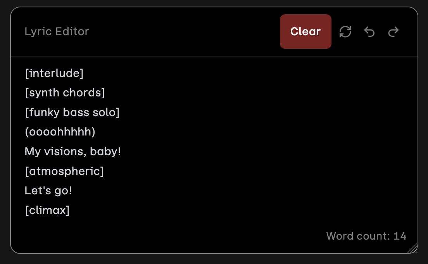
Task: Click the word "My" in the lyrics
Action: (33, 152)
